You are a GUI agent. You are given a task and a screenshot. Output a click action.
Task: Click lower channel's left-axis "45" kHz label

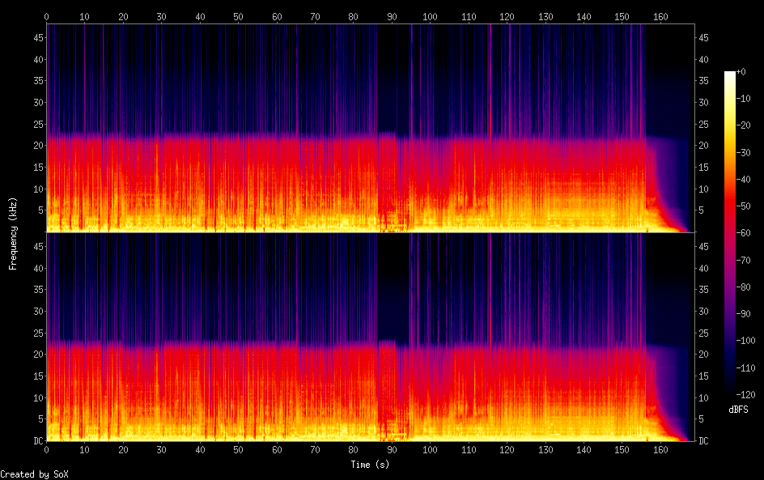coord(39,247)
